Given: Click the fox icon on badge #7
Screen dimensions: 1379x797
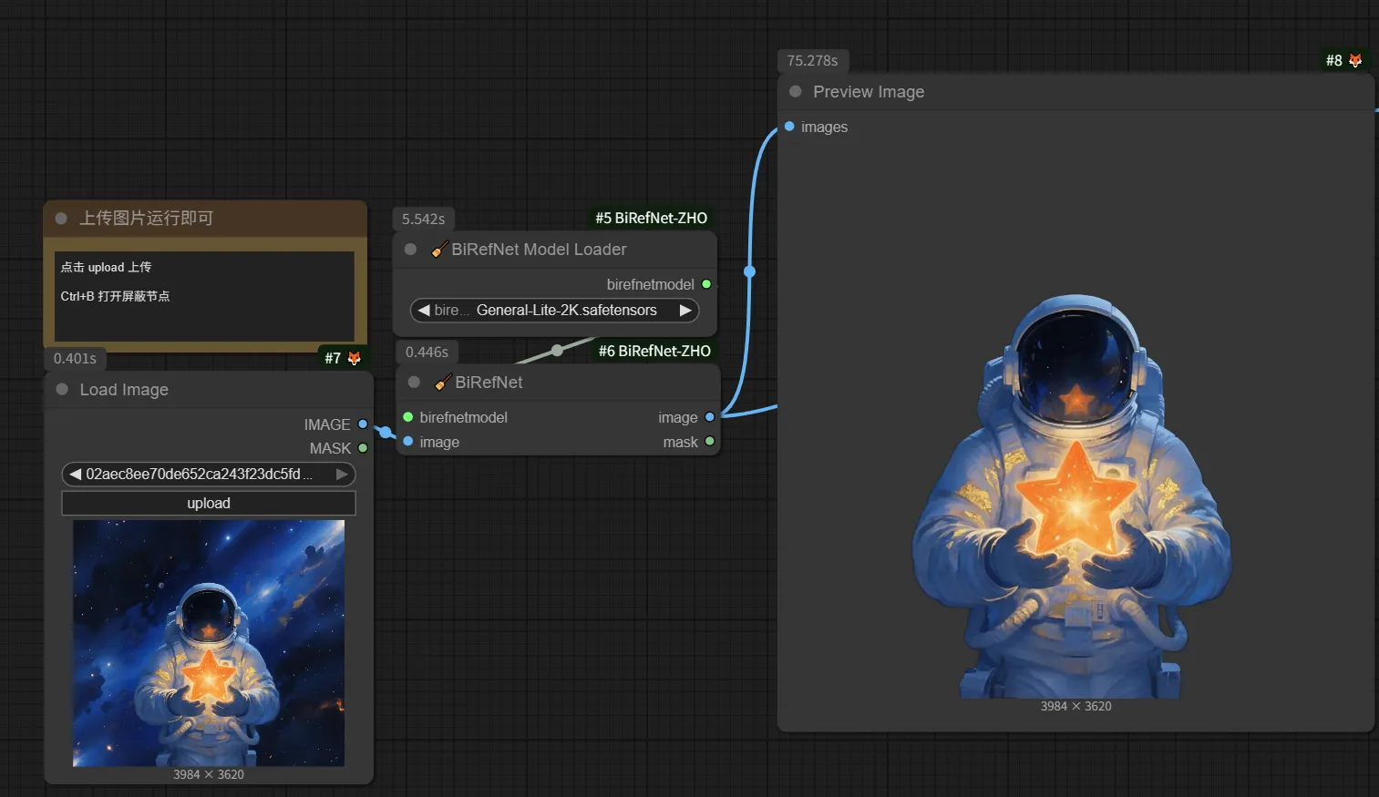Looking at the screenshot, I should coord(354,359).
